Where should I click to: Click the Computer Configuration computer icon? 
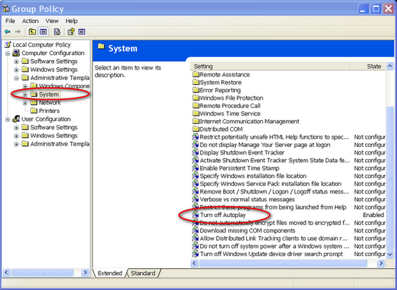pyautogui.click(x=16, y=53)
